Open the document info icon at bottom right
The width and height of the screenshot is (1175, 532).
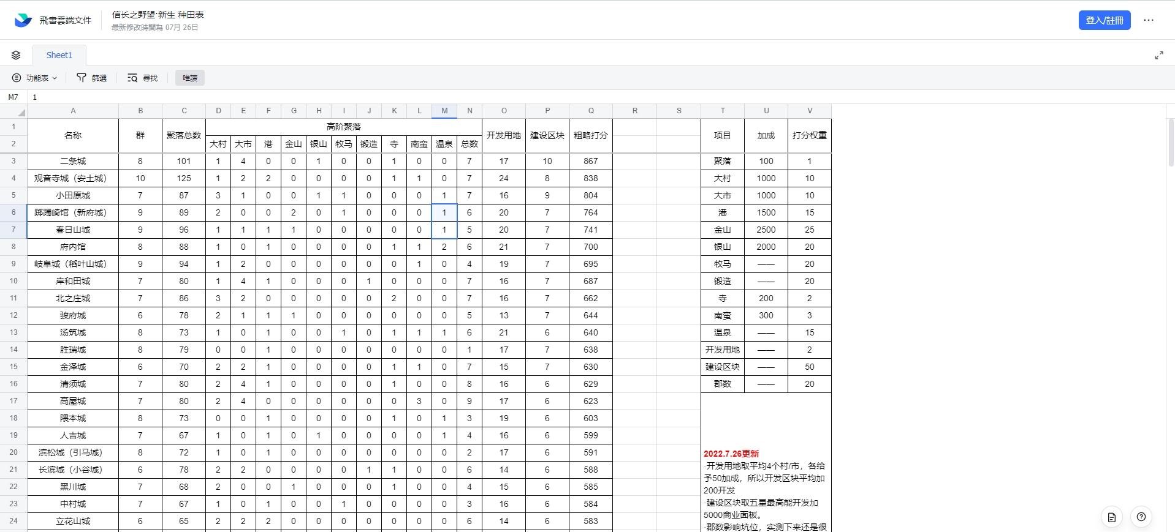(1111, 517)
